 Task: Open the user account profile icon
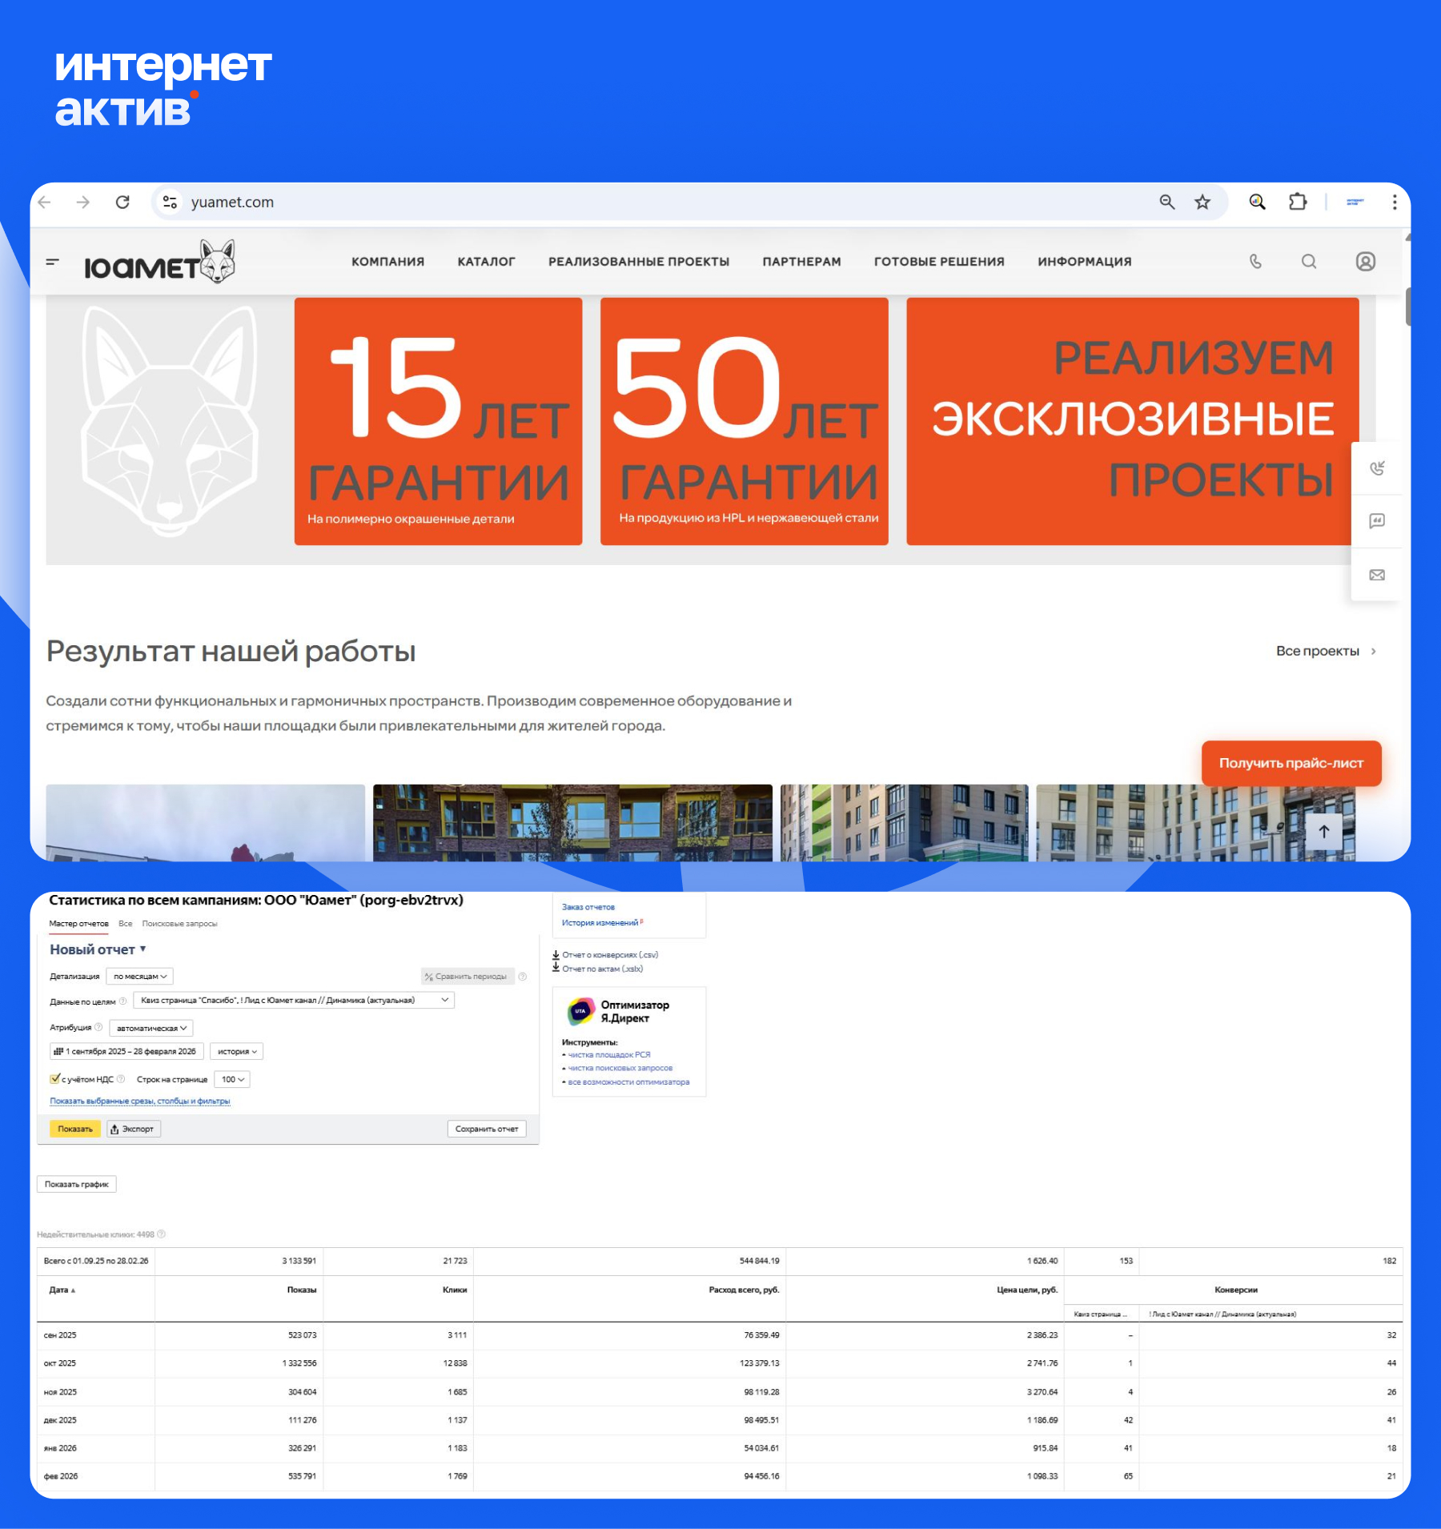[x=1365, y=262]
